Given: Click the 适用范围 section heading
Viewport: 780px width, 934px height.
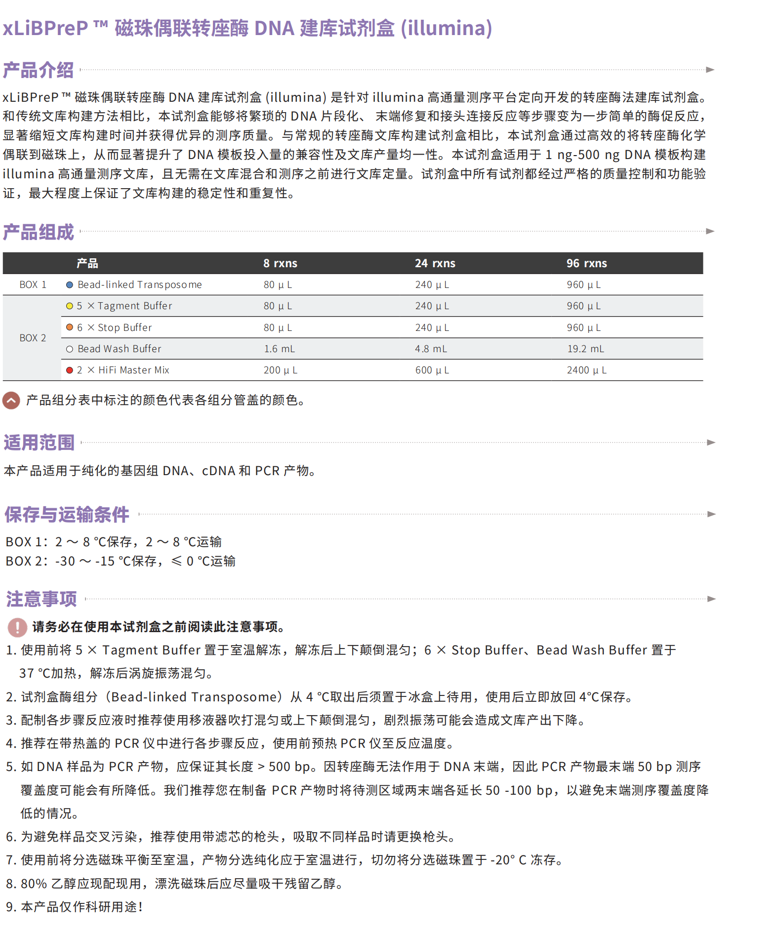Looking at the screenshot, I should coord(40,443).
